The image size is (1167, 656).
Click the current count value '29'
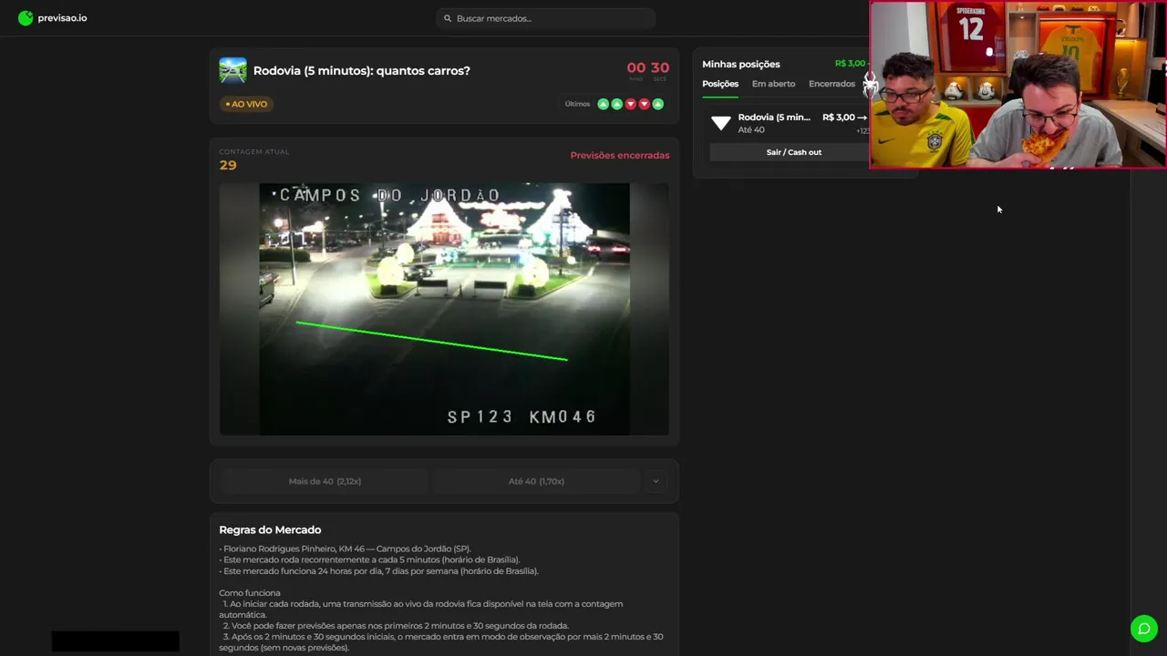(x=228, y=165)
